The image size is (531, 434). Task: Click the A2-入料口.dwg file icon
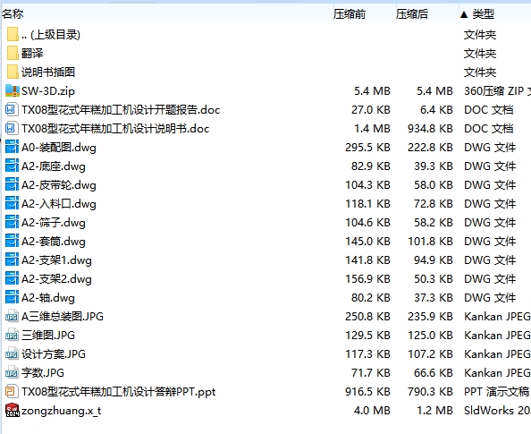click(12, 203)
